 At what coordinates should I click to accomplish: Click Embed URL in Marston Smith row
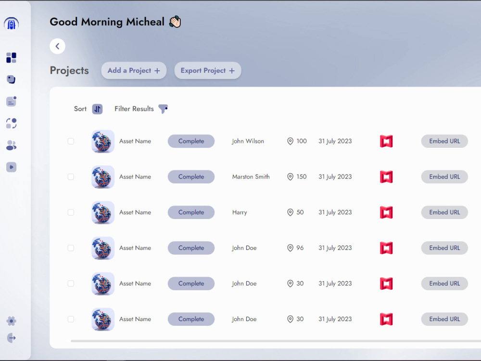click(x=444, y=177)
